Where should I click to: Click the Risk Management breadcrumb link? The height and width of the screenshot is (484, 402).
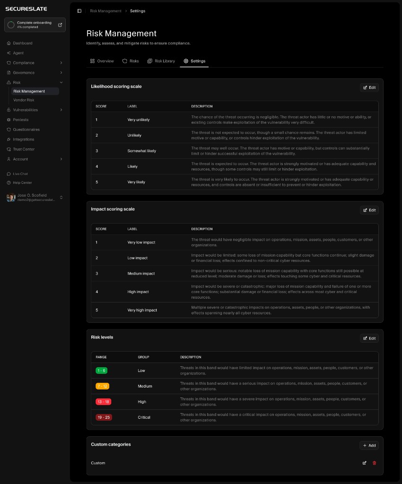pyautogui.click(x=105, y=11)
